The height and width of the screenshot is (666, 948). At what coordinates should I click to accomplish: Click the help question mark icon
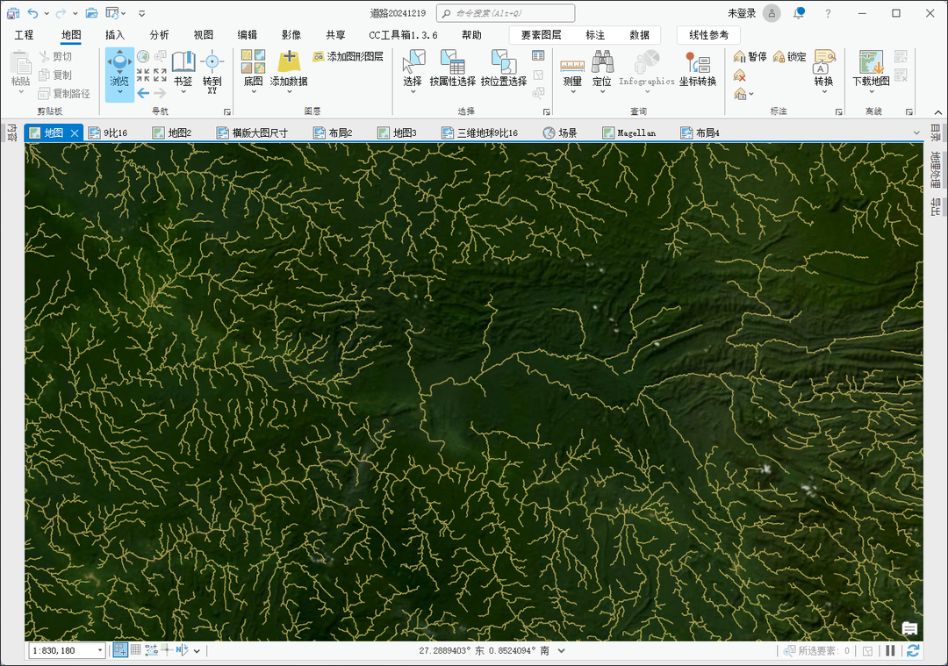828,13
